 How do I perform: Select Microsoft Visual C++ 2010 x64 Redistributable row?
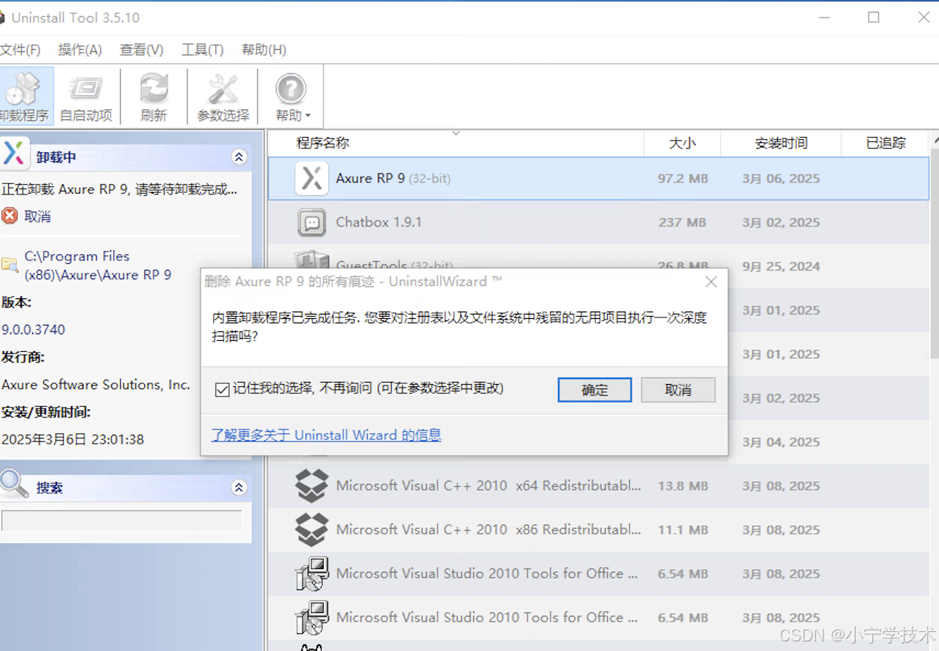[598, 485]
